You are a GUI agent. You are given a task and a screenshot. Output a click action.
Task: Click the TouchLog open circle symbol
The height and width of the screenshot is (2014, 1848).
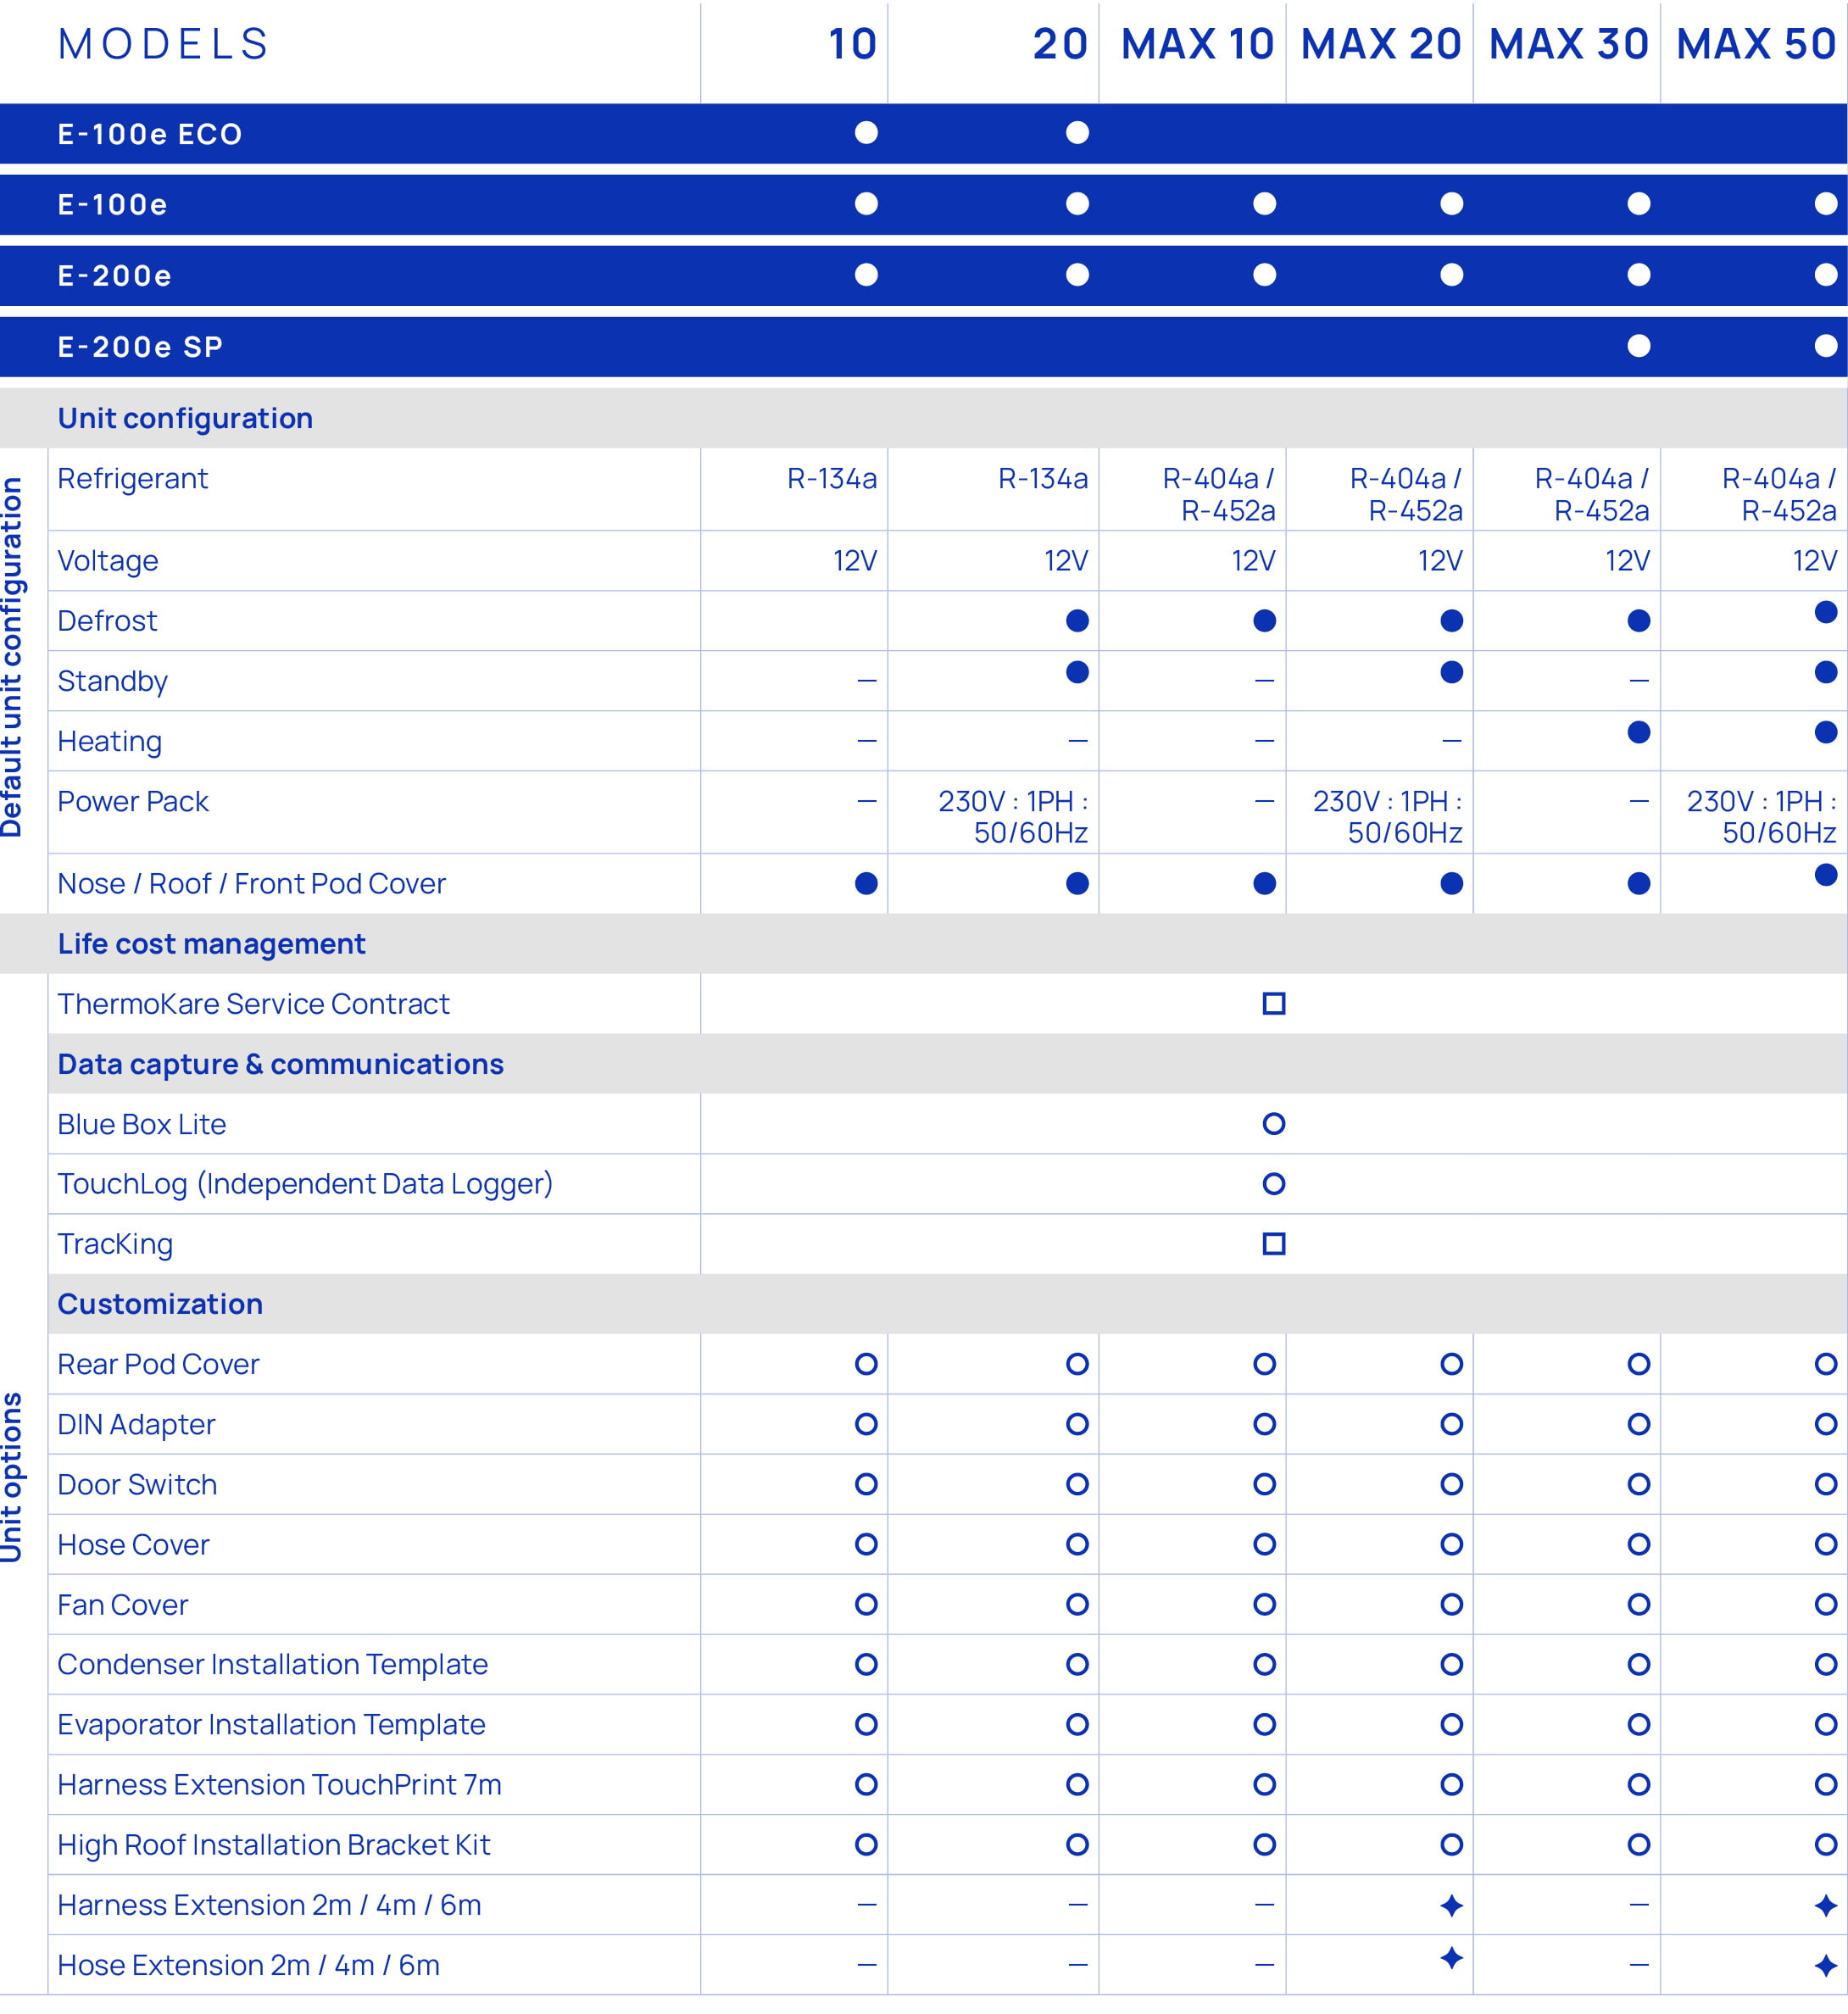click(x=1273, y=1184)
